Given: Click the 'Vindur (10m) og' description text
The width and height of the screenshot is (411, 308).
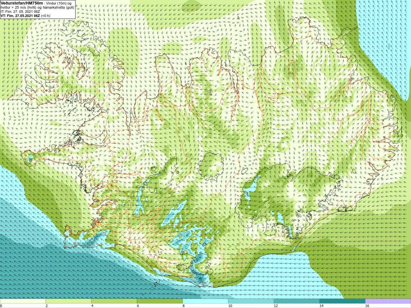Looking at the screenshot, I should click(59, 3).
